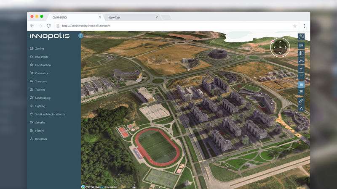
Task: Click the user profile icon
Action: pos(301,37)
